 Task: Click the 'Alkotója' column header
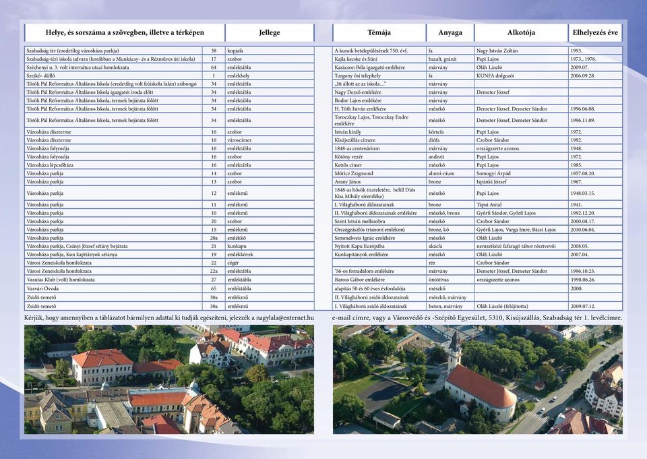(521, 32)
